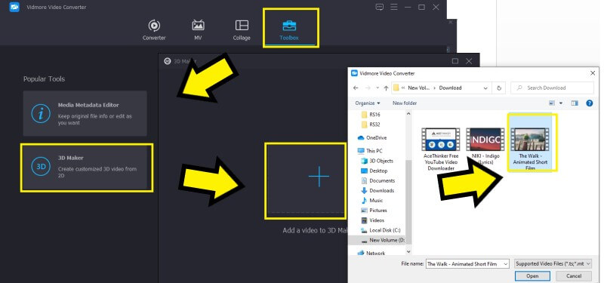The width and height of the screenshot is (604, 283).
Task: Click the plus to add a video
Action: coord(319,177)
